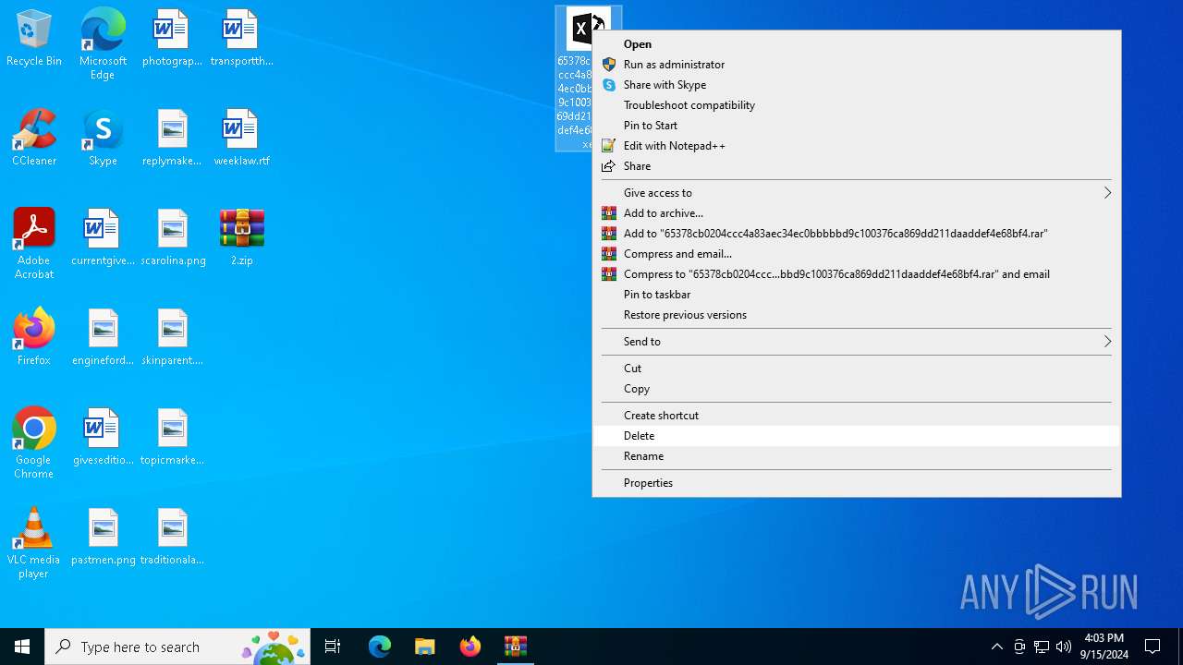
Task: Choose Add to archive...
Action: [857, 213]
